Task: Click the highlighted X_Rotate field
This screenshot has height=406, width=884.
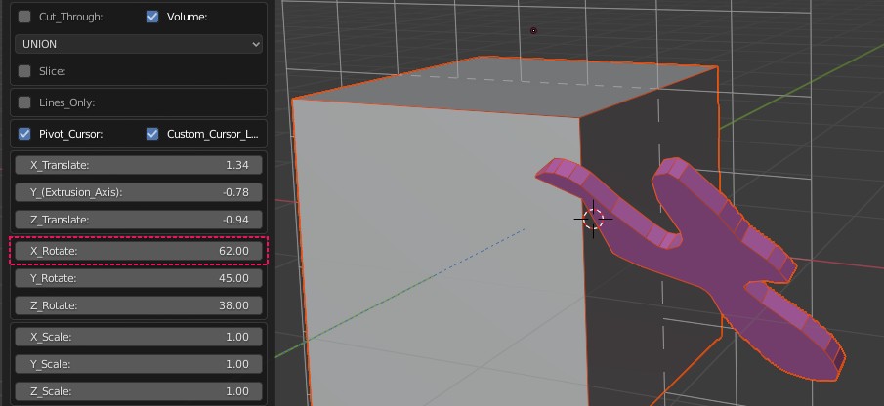Action: click(x=139, y=251)
